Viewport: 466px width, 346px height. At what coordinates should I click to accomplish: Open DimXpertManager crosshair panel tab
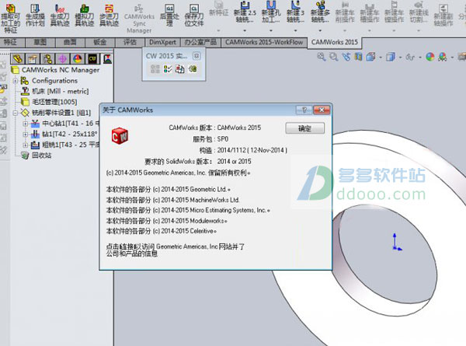click(62, 58)
